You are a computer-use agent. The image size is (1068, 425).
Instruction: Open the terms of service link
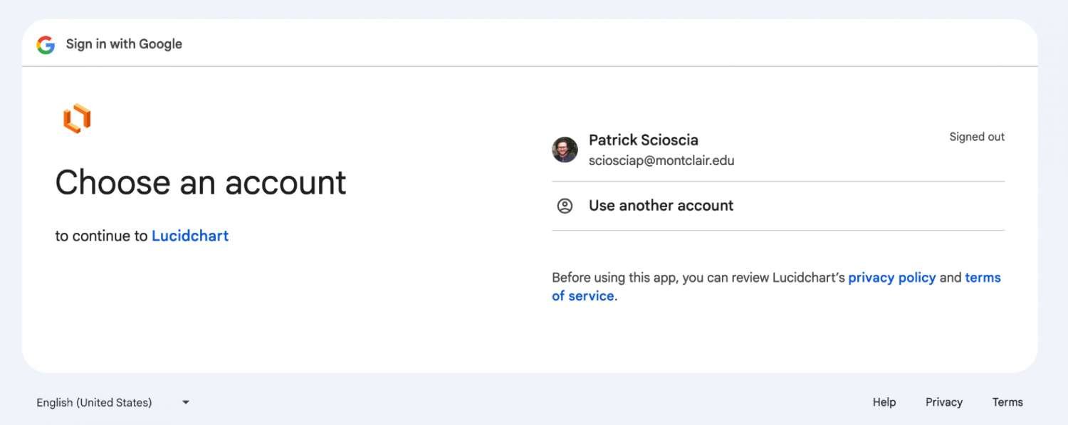coord(776,287)
